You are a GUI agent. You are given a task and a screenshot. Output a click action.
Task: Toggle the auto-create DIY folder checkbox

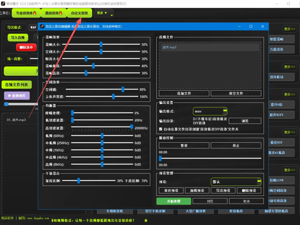pos(161,129)
